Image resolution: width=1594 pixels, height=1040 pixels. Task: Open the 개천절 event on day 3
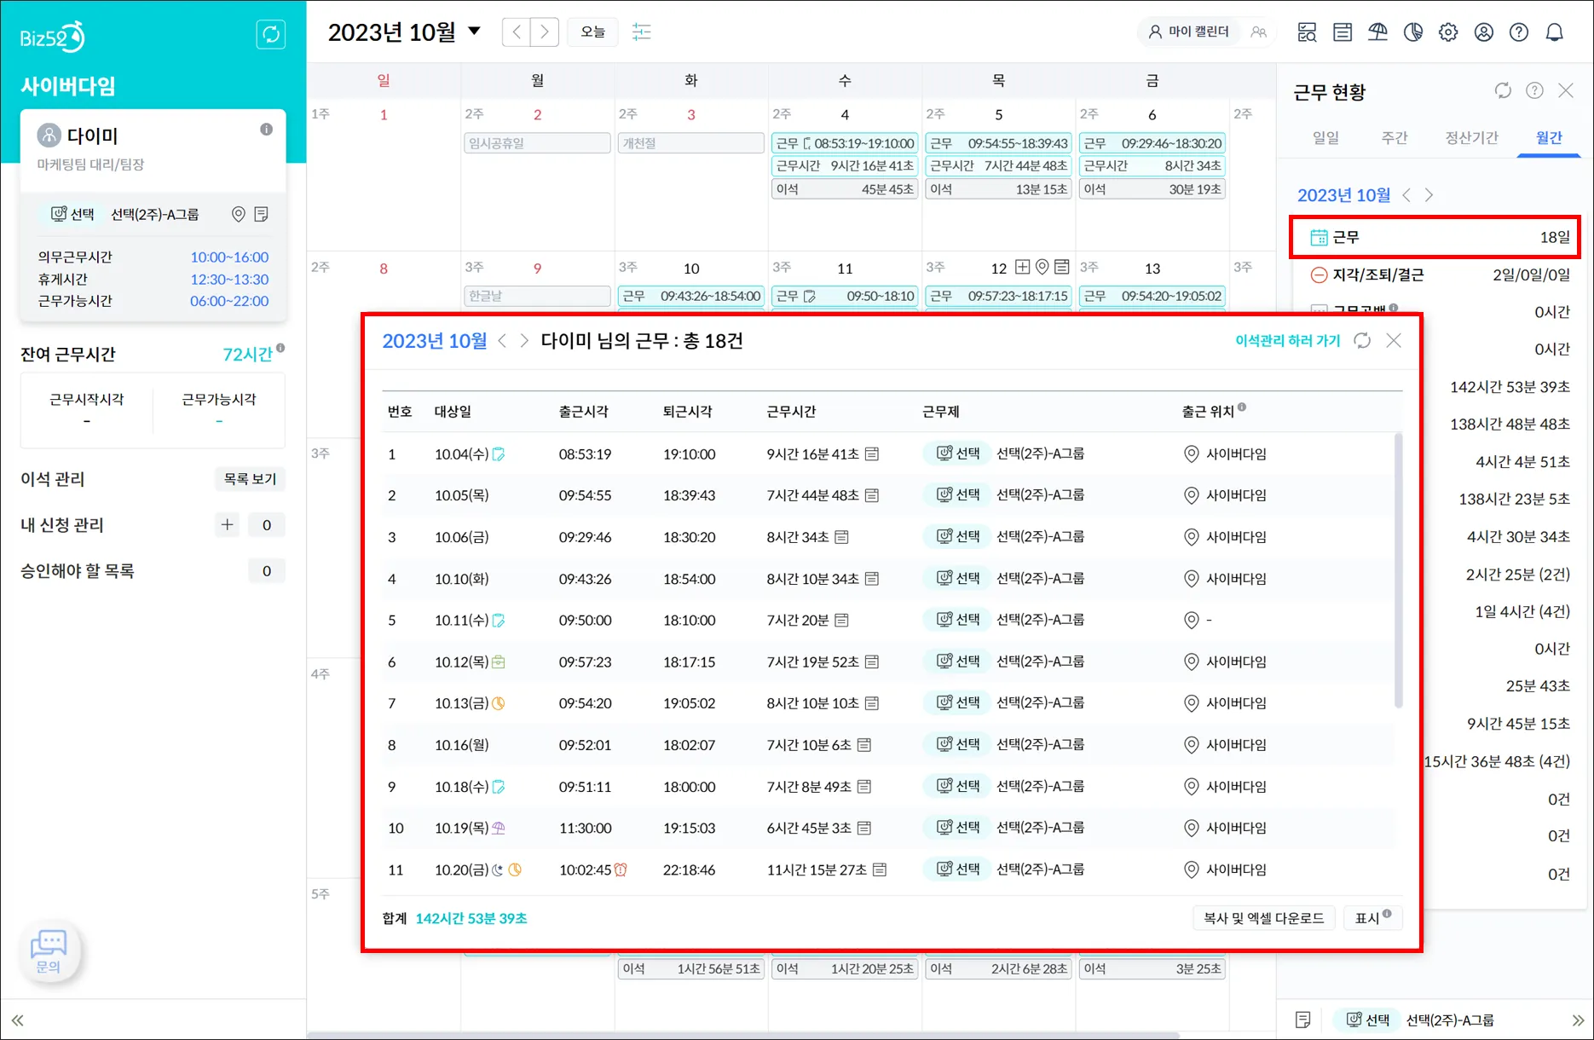[690, 143]
